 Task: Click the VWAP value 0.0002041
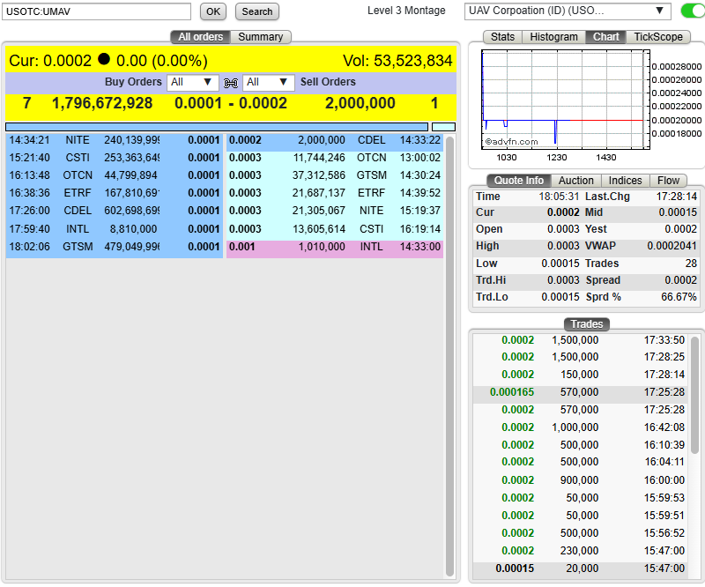(x=672, y=246)
